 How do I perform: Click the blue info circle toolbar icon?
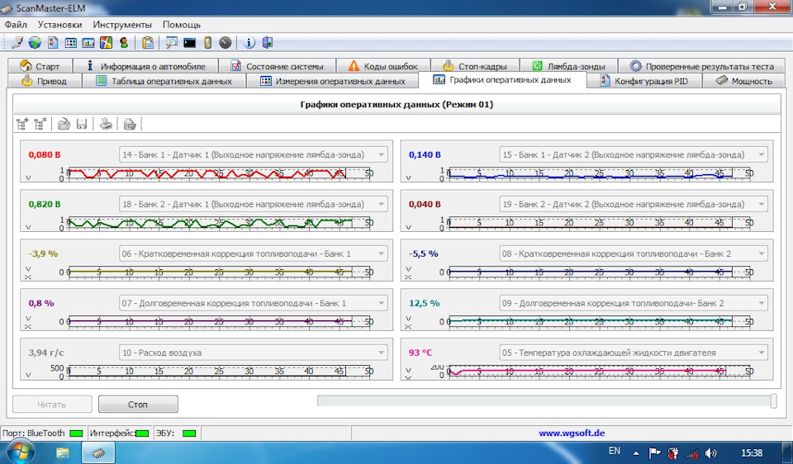(x=249, y=43)
